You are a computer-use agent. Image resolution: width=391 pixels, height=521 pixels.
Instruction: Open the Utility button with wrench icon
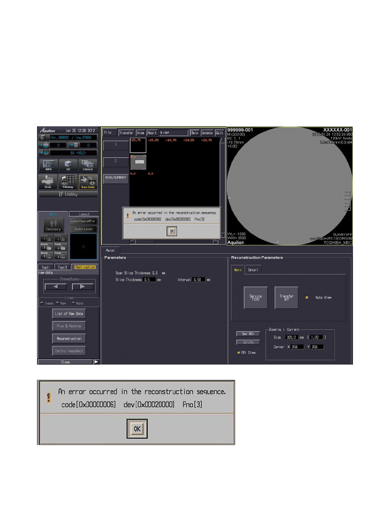coord(68,194)
